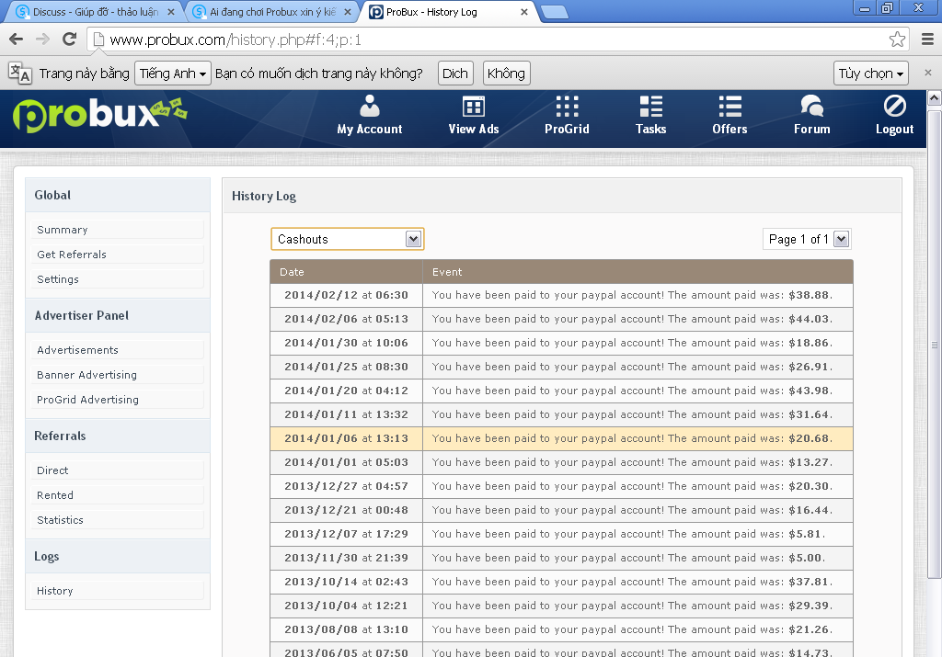Screen dimensions: 942x657
Task: Open Get Referrals link
Action: (117, 255)
